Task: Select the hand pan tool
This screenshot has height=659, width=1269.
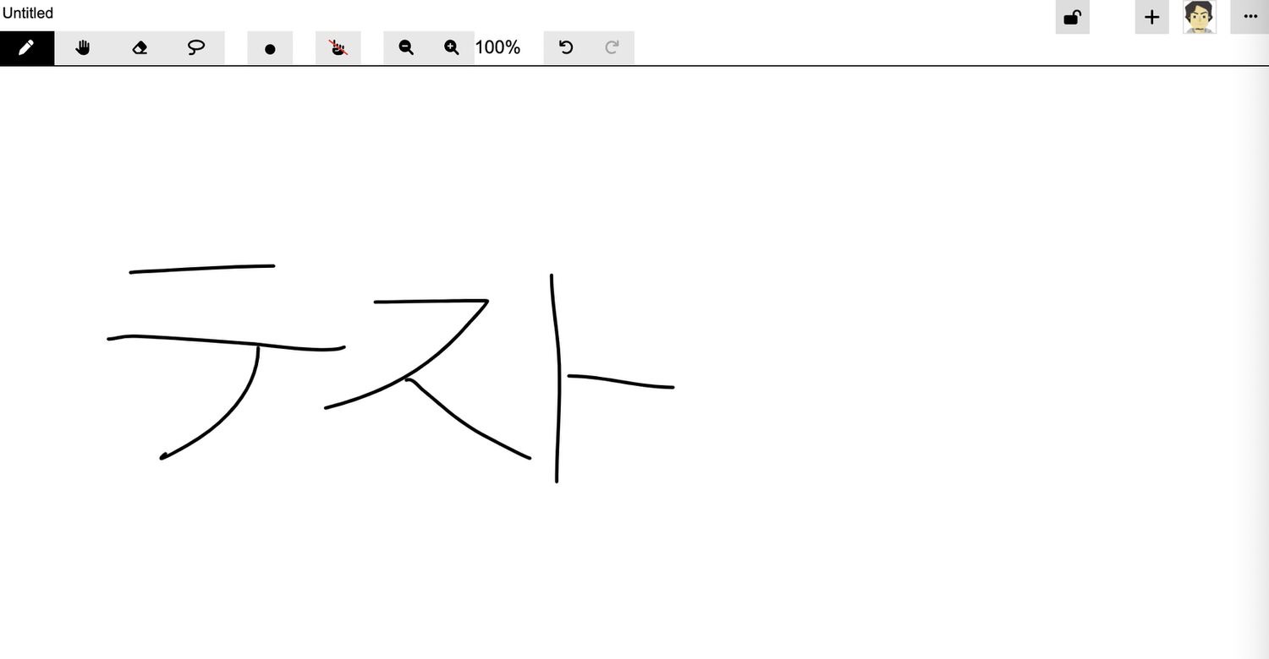Action: coord(83,48)
